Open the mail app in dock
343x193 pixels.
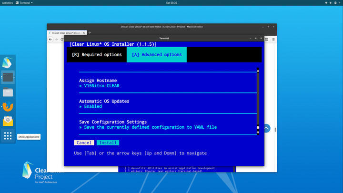pyautogui.click(x=8, y=121)
